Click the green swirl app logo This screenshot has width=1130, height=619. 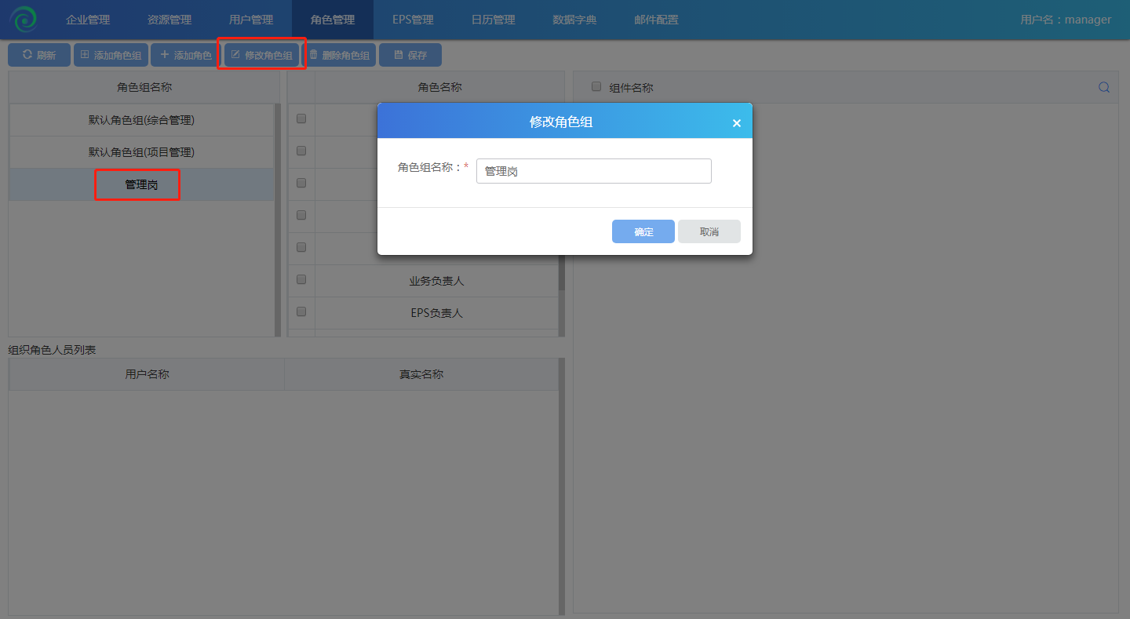23,19
